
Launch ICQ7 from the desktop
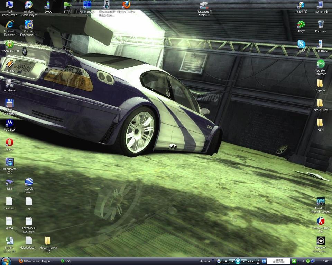click(x=301, y=27)
